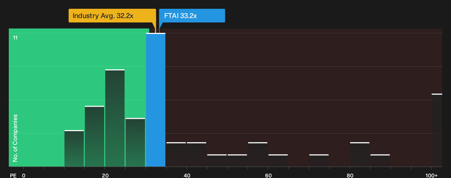Click the 80 tick label on the PE axis
Screen dimensions: 451x178
click(350, 176)
